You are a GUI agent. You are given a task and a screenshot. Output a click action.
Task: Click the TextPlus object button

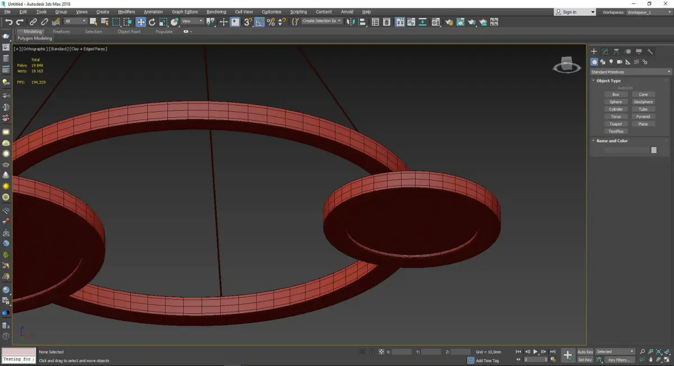click(x=616, y=131)
